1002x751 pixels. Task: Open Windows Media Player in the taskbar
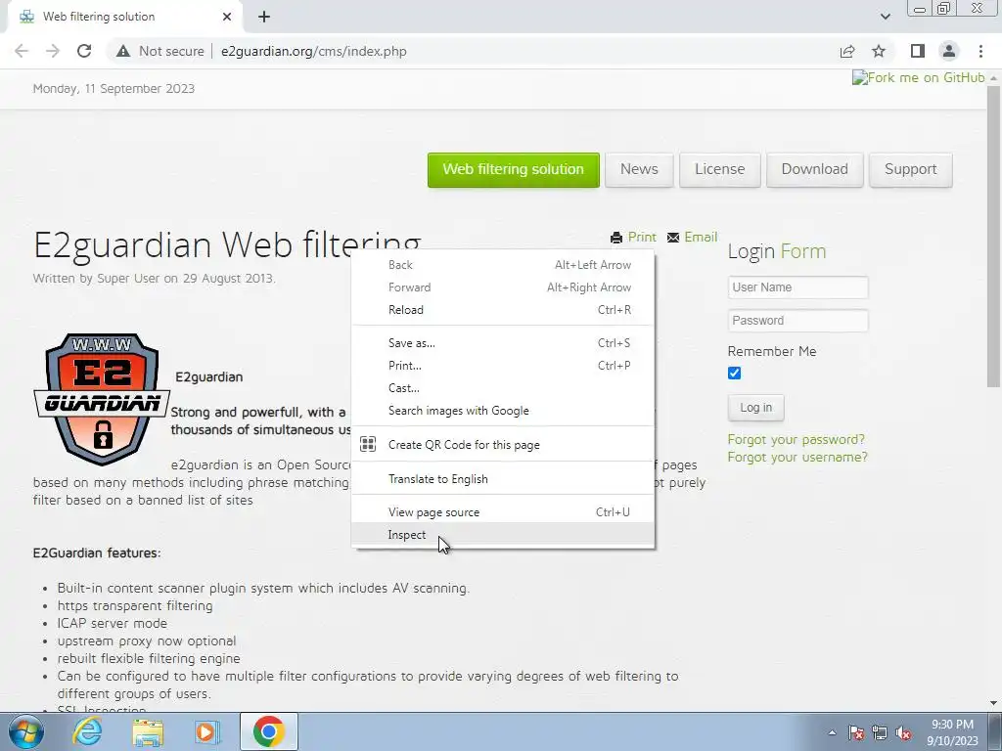(207, 731)
